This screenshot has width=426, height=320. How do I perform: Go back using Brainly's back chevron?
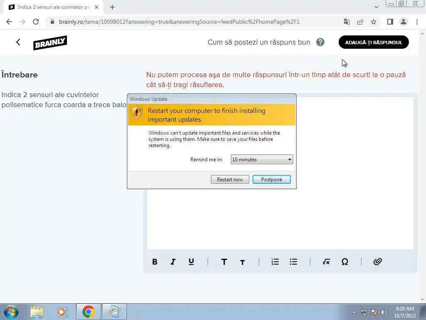point(18,42)
